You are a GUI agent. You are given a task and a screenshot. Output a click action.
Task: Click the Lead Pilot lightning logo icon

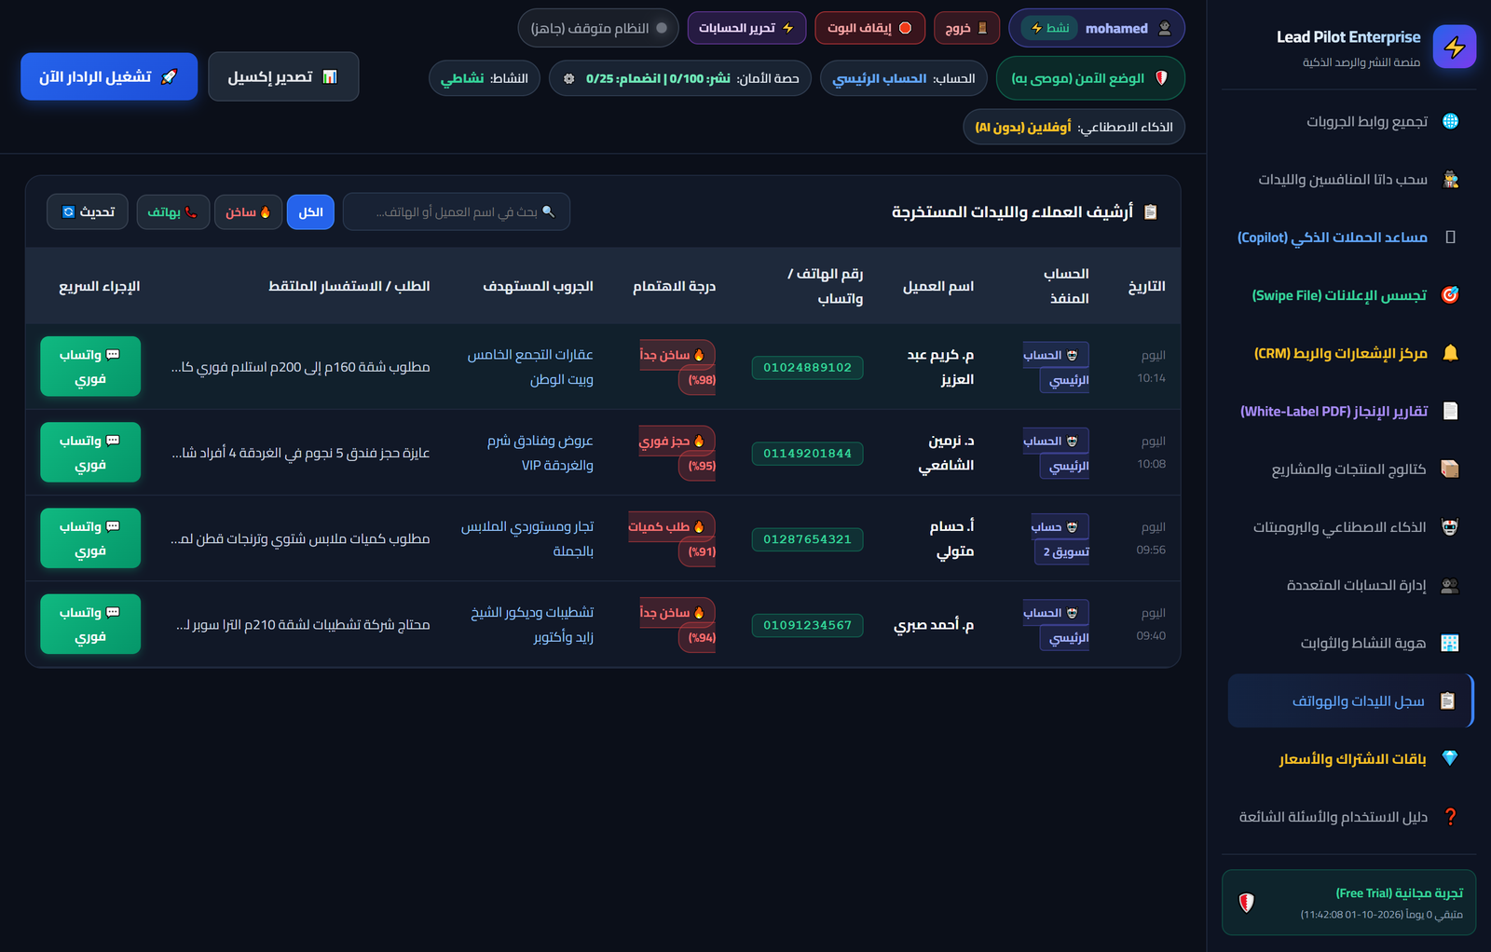pyautogui.click(x=1454, y=47)
